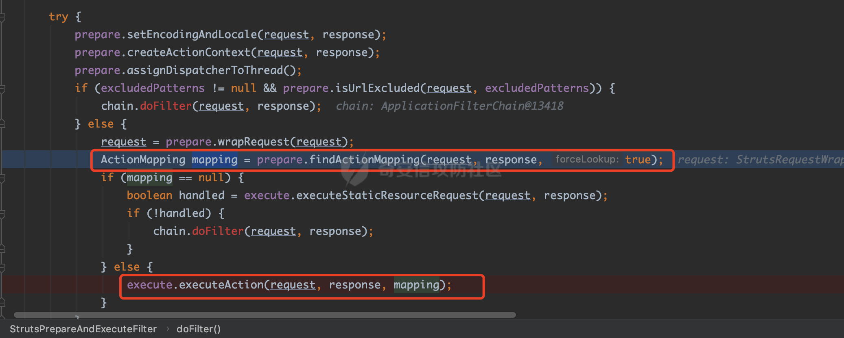Collapse the try block fold marker
Viewport: 844px width, 338px height.
2,17
